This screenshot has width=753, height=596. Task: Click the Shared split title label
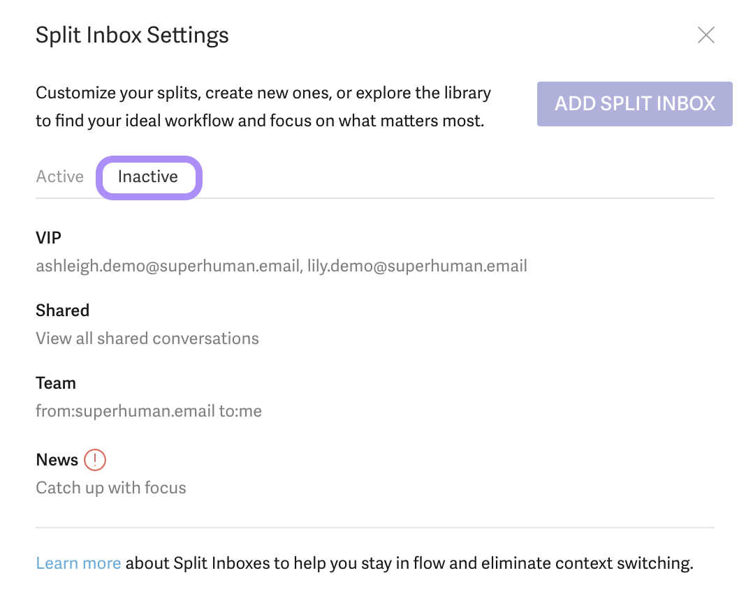click(62, 311)
